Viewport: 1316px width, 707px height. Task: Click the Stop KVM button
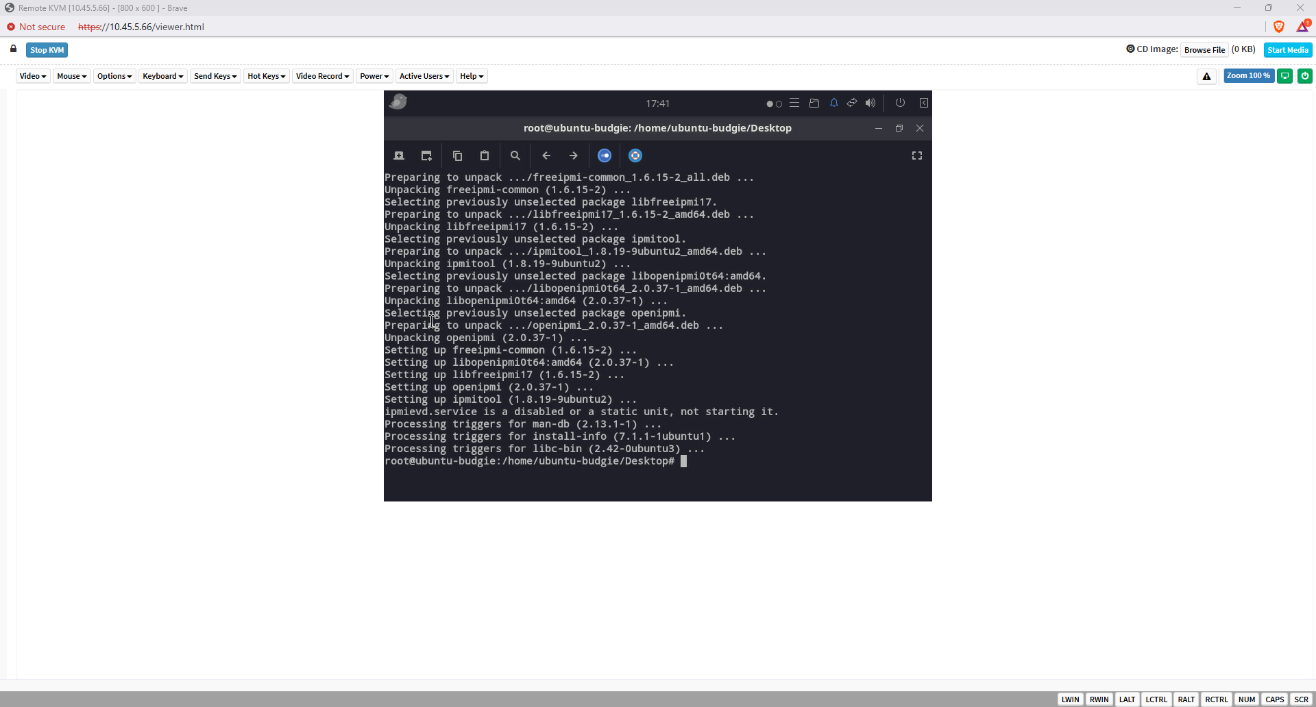point(47,50)
